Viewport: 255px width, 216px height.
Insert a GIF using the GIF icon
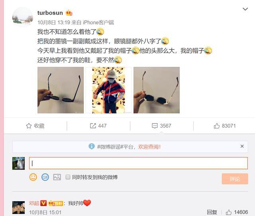tap(45, 177)
